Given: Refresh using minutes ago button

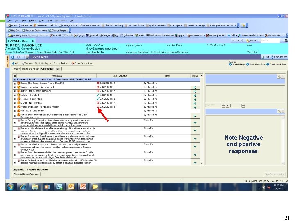Looking at the screenshot, I should tap(279, 57).
